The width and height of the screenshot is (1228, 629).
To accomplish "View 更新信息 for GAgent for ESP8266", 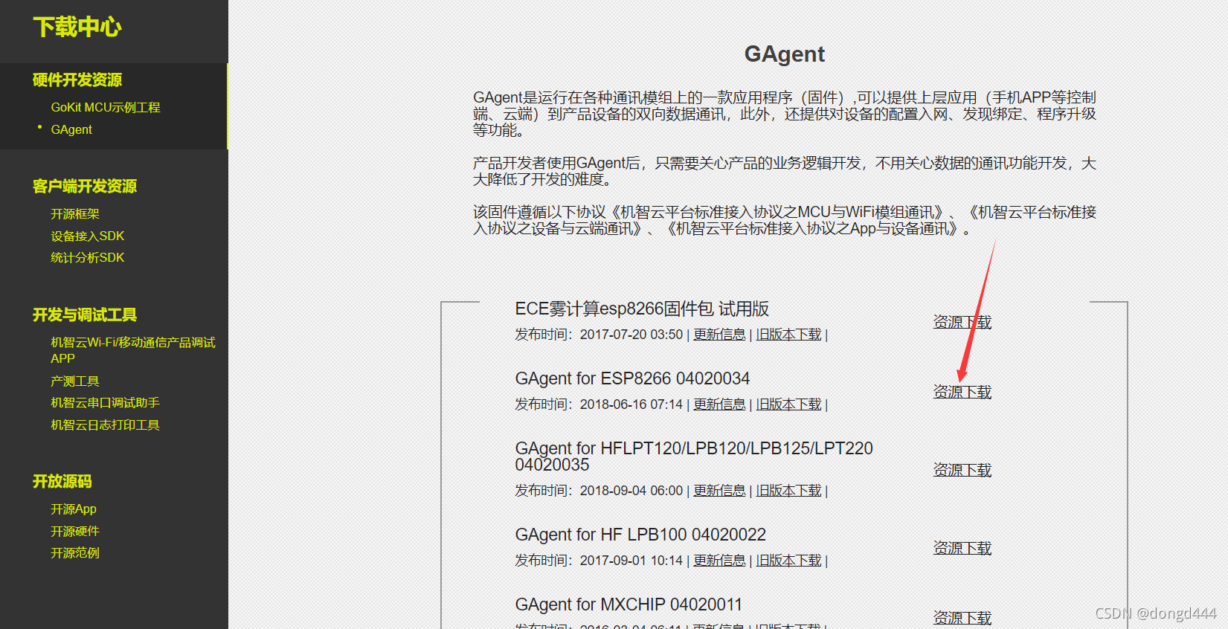I will tap(719, 404).
